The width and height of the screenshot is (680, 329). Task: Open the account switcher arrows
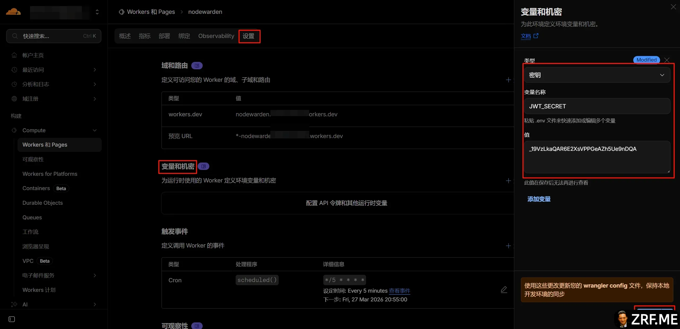[x=97, y=12]
